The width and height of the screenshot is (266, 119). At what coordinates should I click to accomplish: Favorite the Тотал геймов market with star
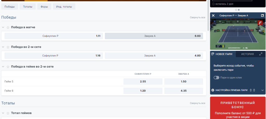pyautogui.click(x=8, y=113)
